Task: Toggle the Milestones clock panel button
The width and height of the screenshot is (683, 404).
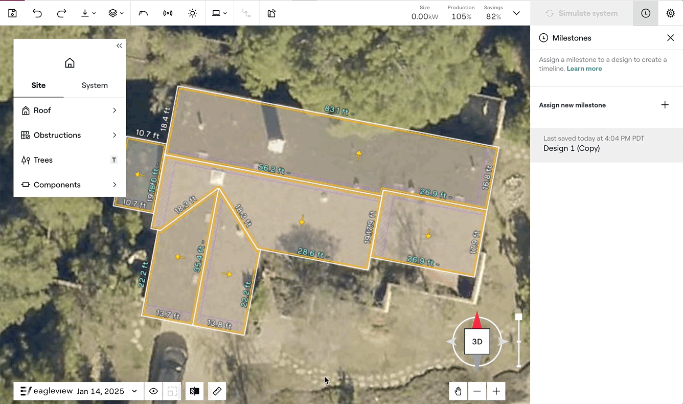Action: click(646, 13)
